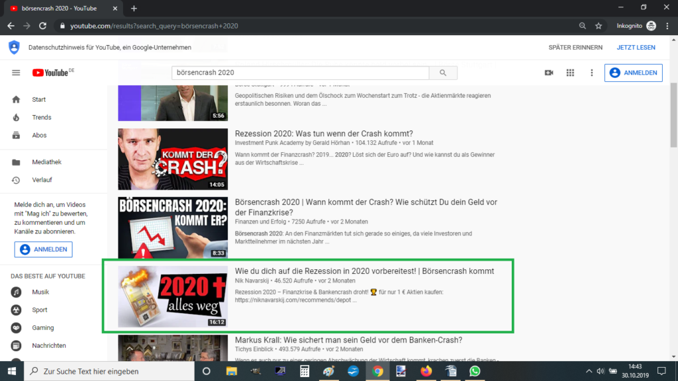Screen dimensions: 678x381
Task: Open the 5:56 video thumbnail
Action: [x=173, y=103]
